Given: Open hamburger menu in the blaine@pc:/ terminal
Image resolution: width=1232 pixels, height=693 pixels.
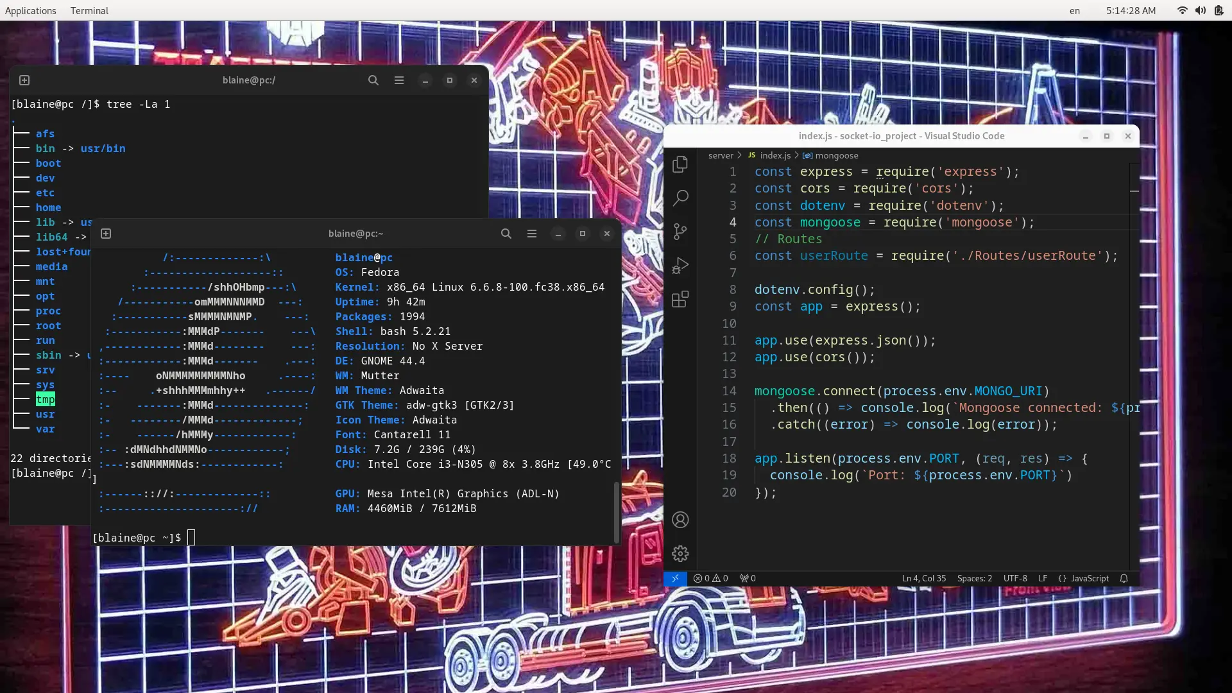Looking at the screenshot, I should (x=399, y=80).
